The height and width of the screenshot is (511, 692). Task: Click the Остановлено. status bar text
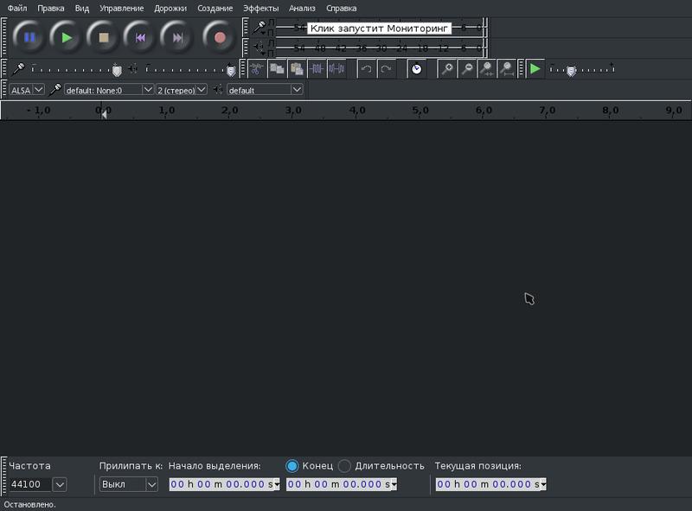tap(29, 504)
